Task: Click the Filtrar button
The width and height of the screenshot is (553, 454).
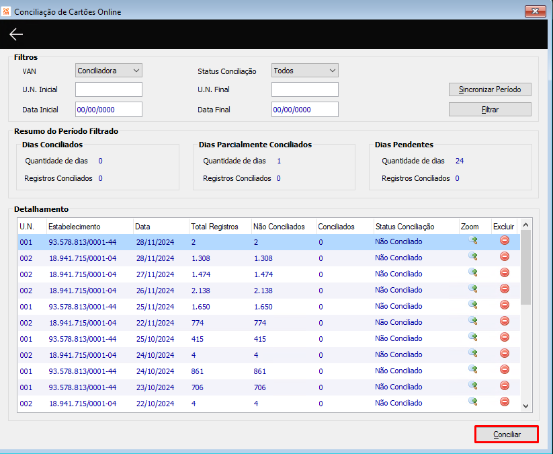Action: [490, 109]
